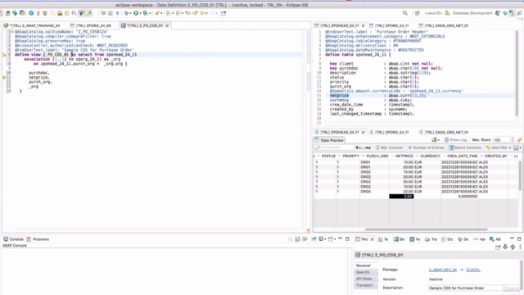Open top-right ZAGG_ORG_NET_01 editor tab

tap(444, 25)
